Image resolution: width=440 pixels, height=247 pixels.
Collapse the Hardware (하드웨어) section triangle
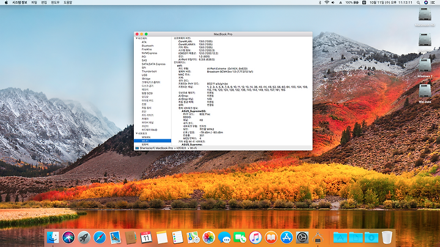point(137,38)
